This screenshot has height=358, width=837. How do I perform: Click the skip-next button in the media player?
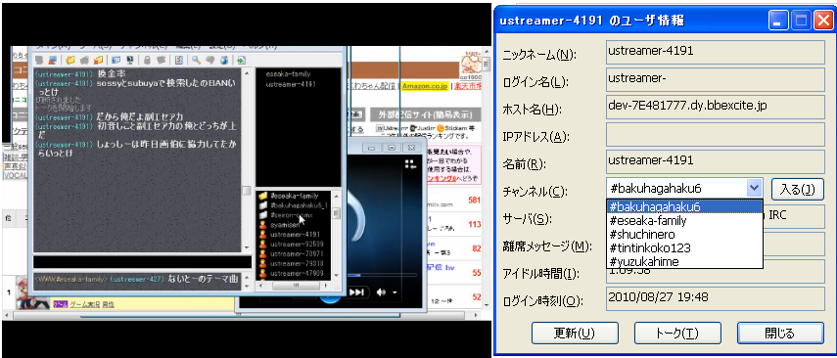356,291
